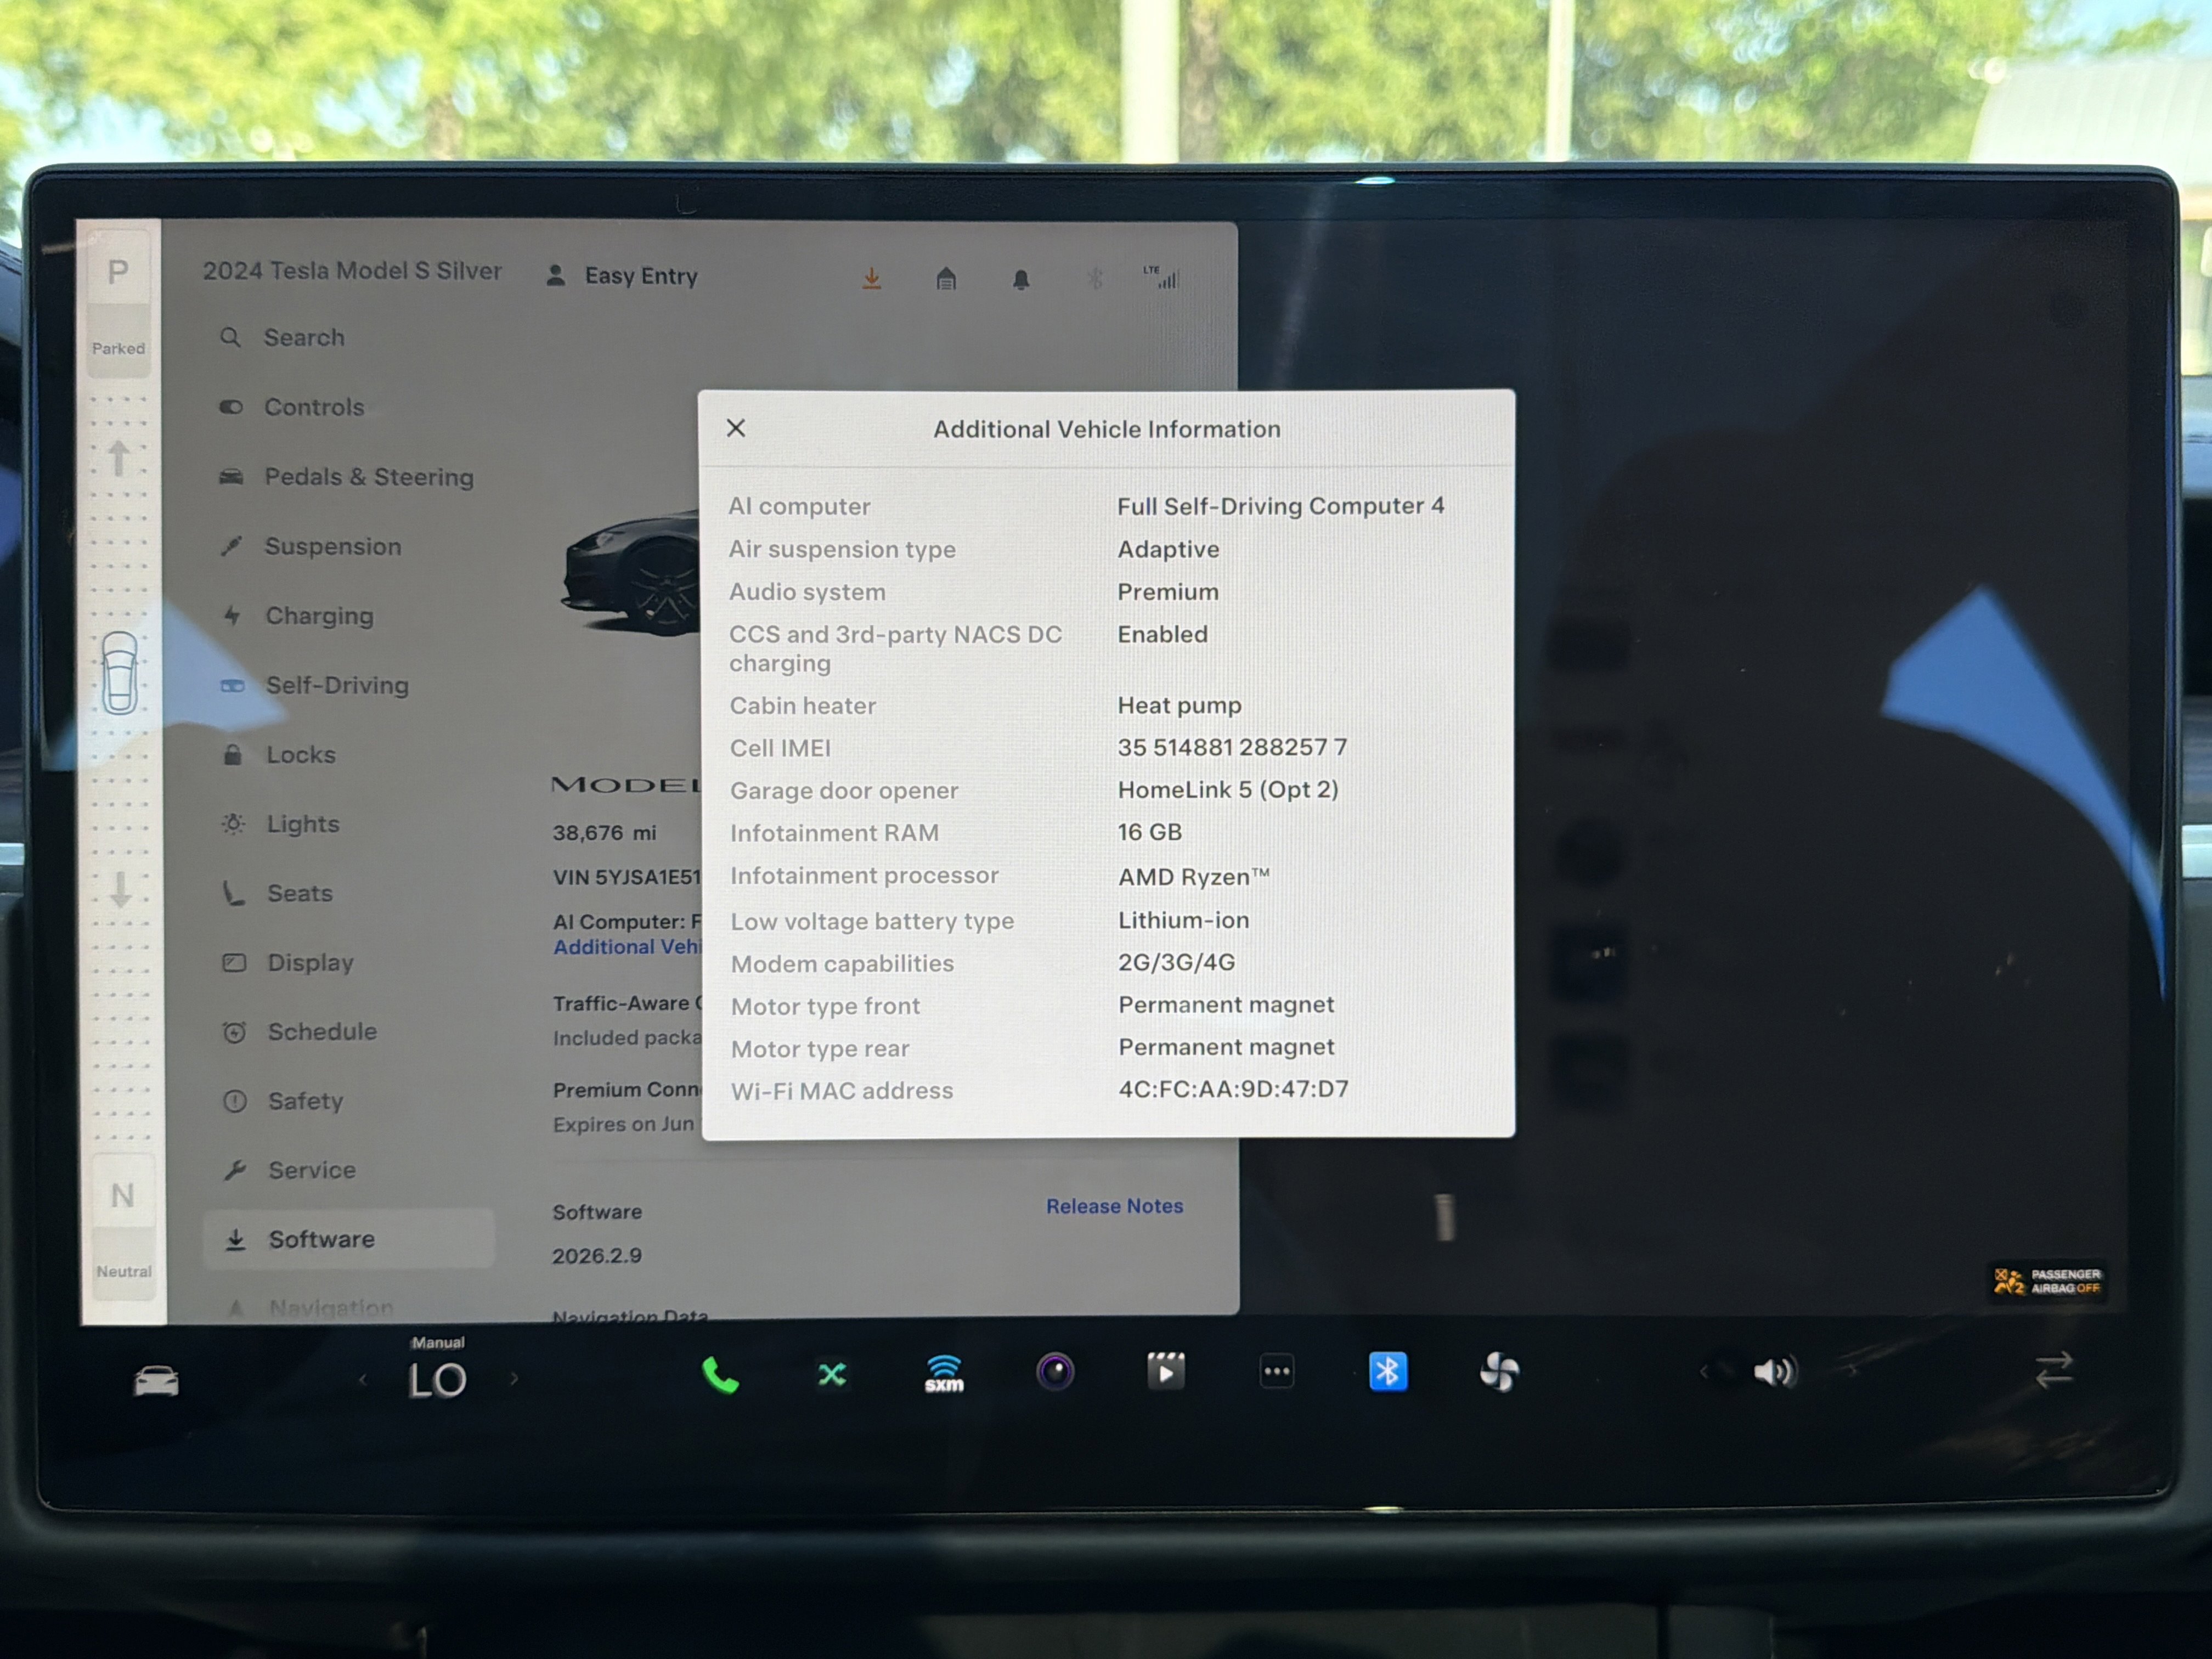Image resolution: width=2212 pixels, height=1659 pixels.
Task: Open Seats settings
Action: 277,893
